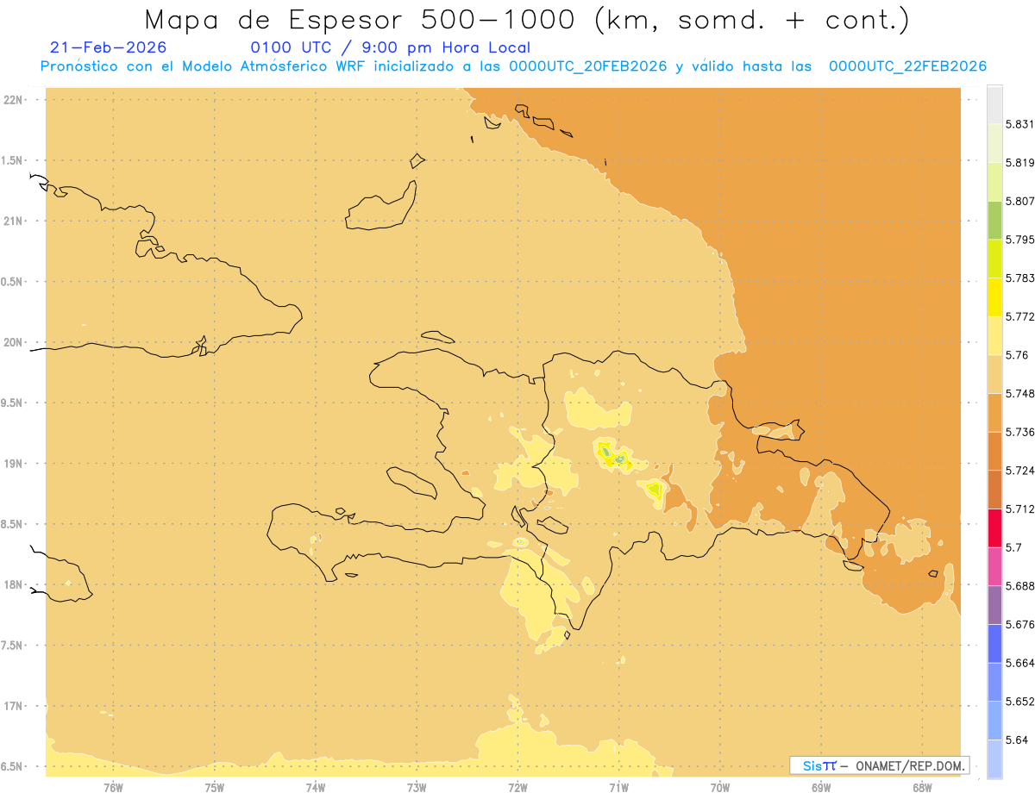The width and height of the screenshot is (1035, 799).
Task: Click the latitude label '18N'
Action: (x=15, y=585)
